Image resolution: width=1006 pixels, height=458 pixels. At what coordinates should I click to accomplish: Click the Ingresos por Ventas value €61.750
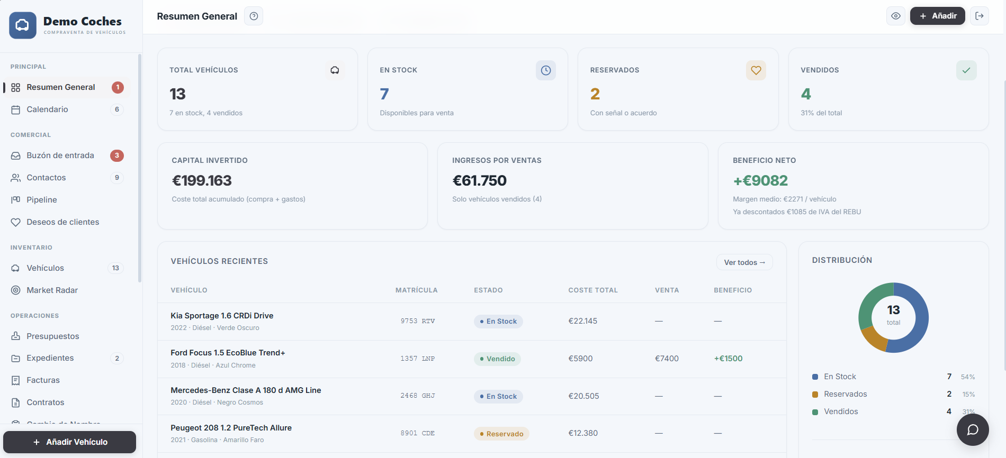(479, 181)
